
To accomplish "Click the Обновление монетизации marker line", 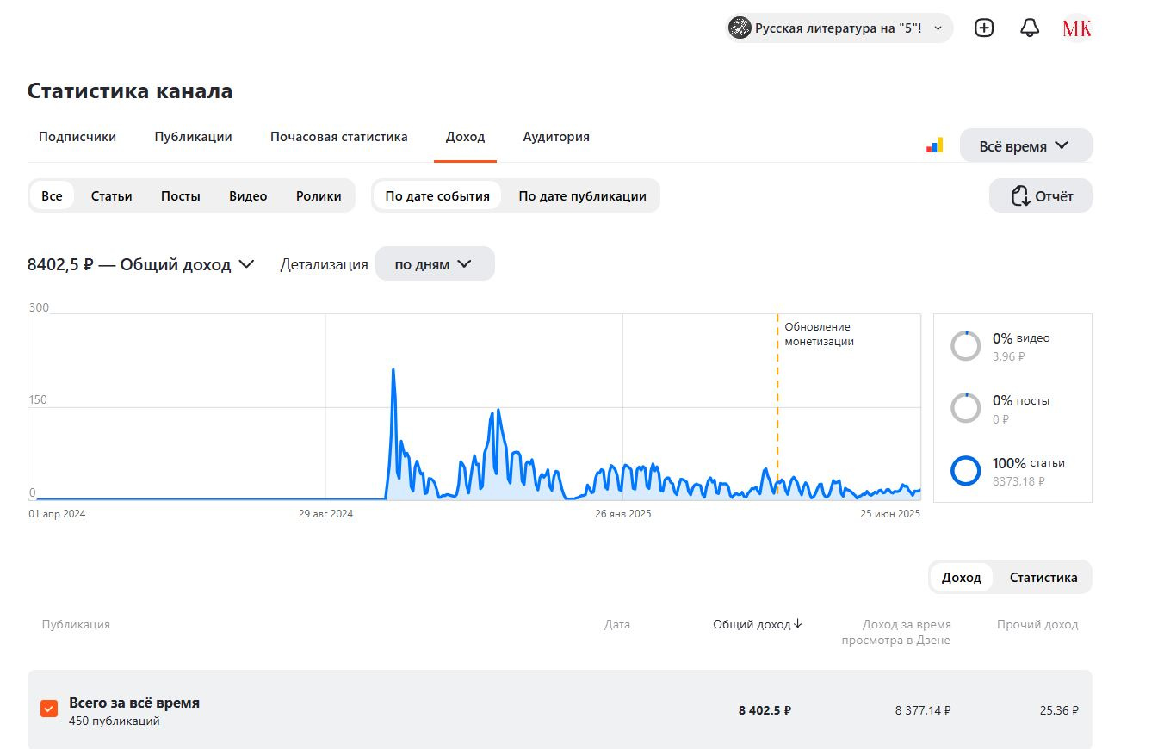I will [x=777, y=405].
